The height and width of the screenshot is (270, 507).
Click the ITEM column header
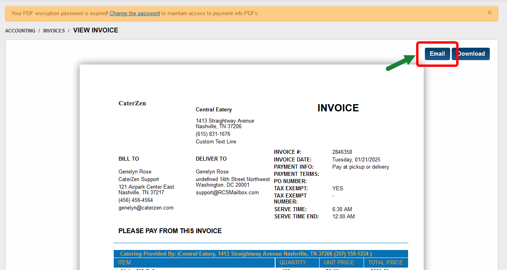point(194,263)
